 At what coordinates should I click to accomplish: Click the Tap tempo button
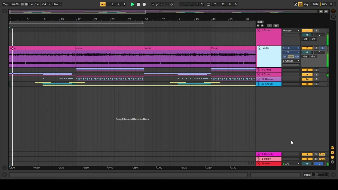coord(5,4)
